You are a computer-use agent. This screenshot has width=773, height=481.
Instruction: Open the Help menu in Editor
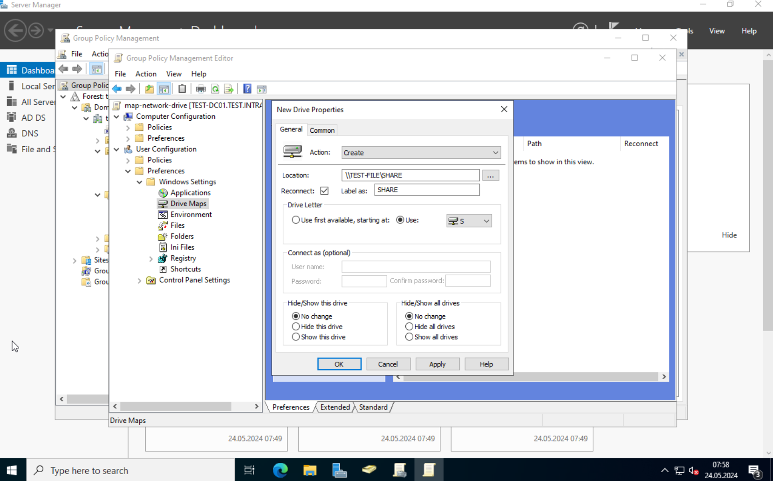(198, 74)
